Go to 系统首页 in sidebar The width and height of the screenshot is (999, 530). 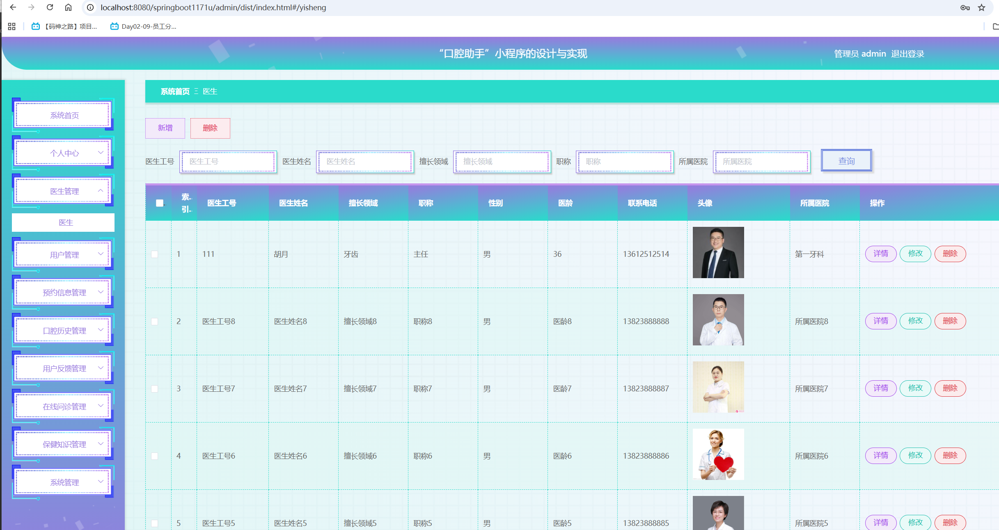tap(64, 115)
